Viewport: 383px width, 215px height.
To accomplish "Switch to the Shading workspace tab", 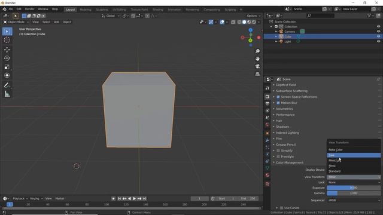I will (158, 10).
